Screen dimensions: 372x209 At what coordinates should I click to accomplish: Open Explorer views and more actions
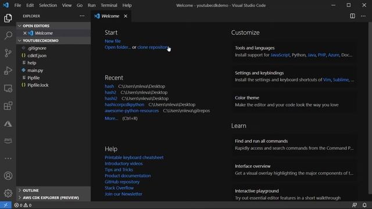click(x=82, y=16)
